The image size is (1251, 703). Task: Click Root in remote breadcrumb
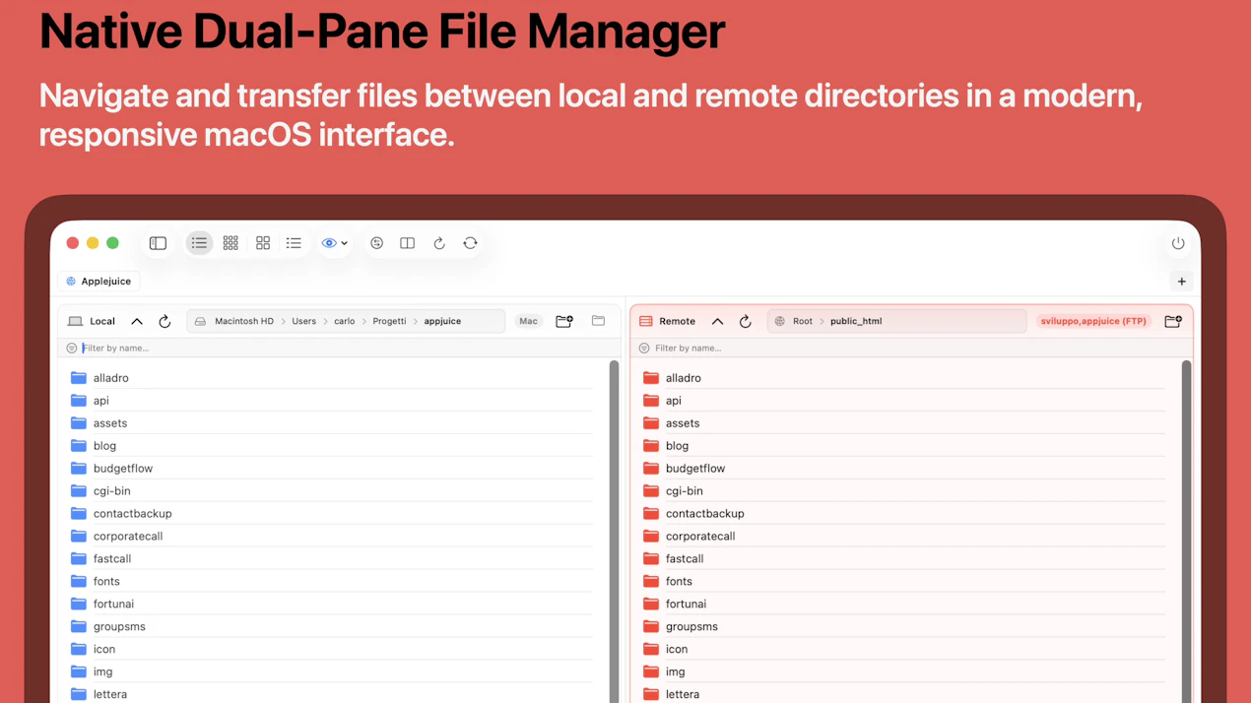point(803,321)
